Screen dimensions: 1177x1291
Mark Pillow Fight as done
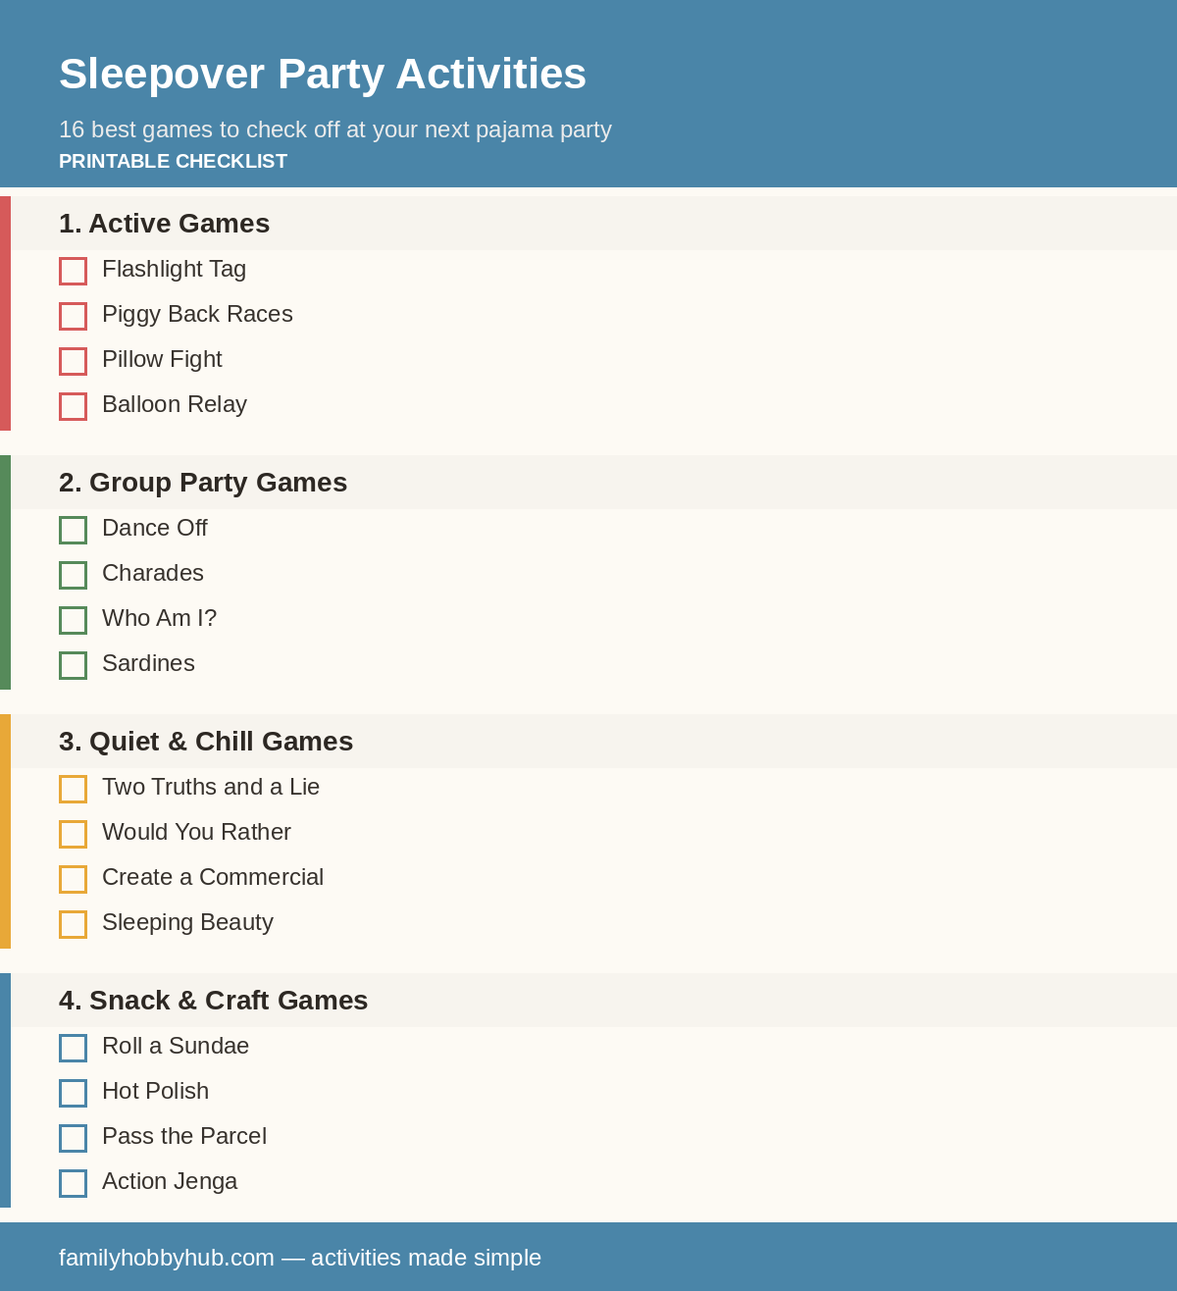point(73,361)
